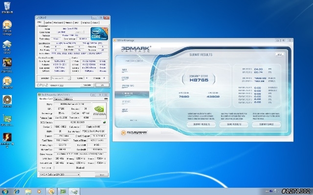The height and width of the screenshot is (195, 313).
Task: Click the Disabled SLI status field in GPU-Z
Action: [x=80, y=168]
